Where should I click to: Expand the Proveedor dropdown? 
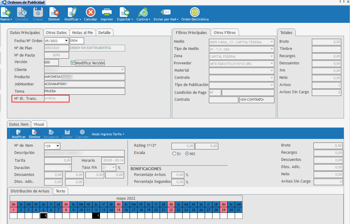[x=272, y=63]
